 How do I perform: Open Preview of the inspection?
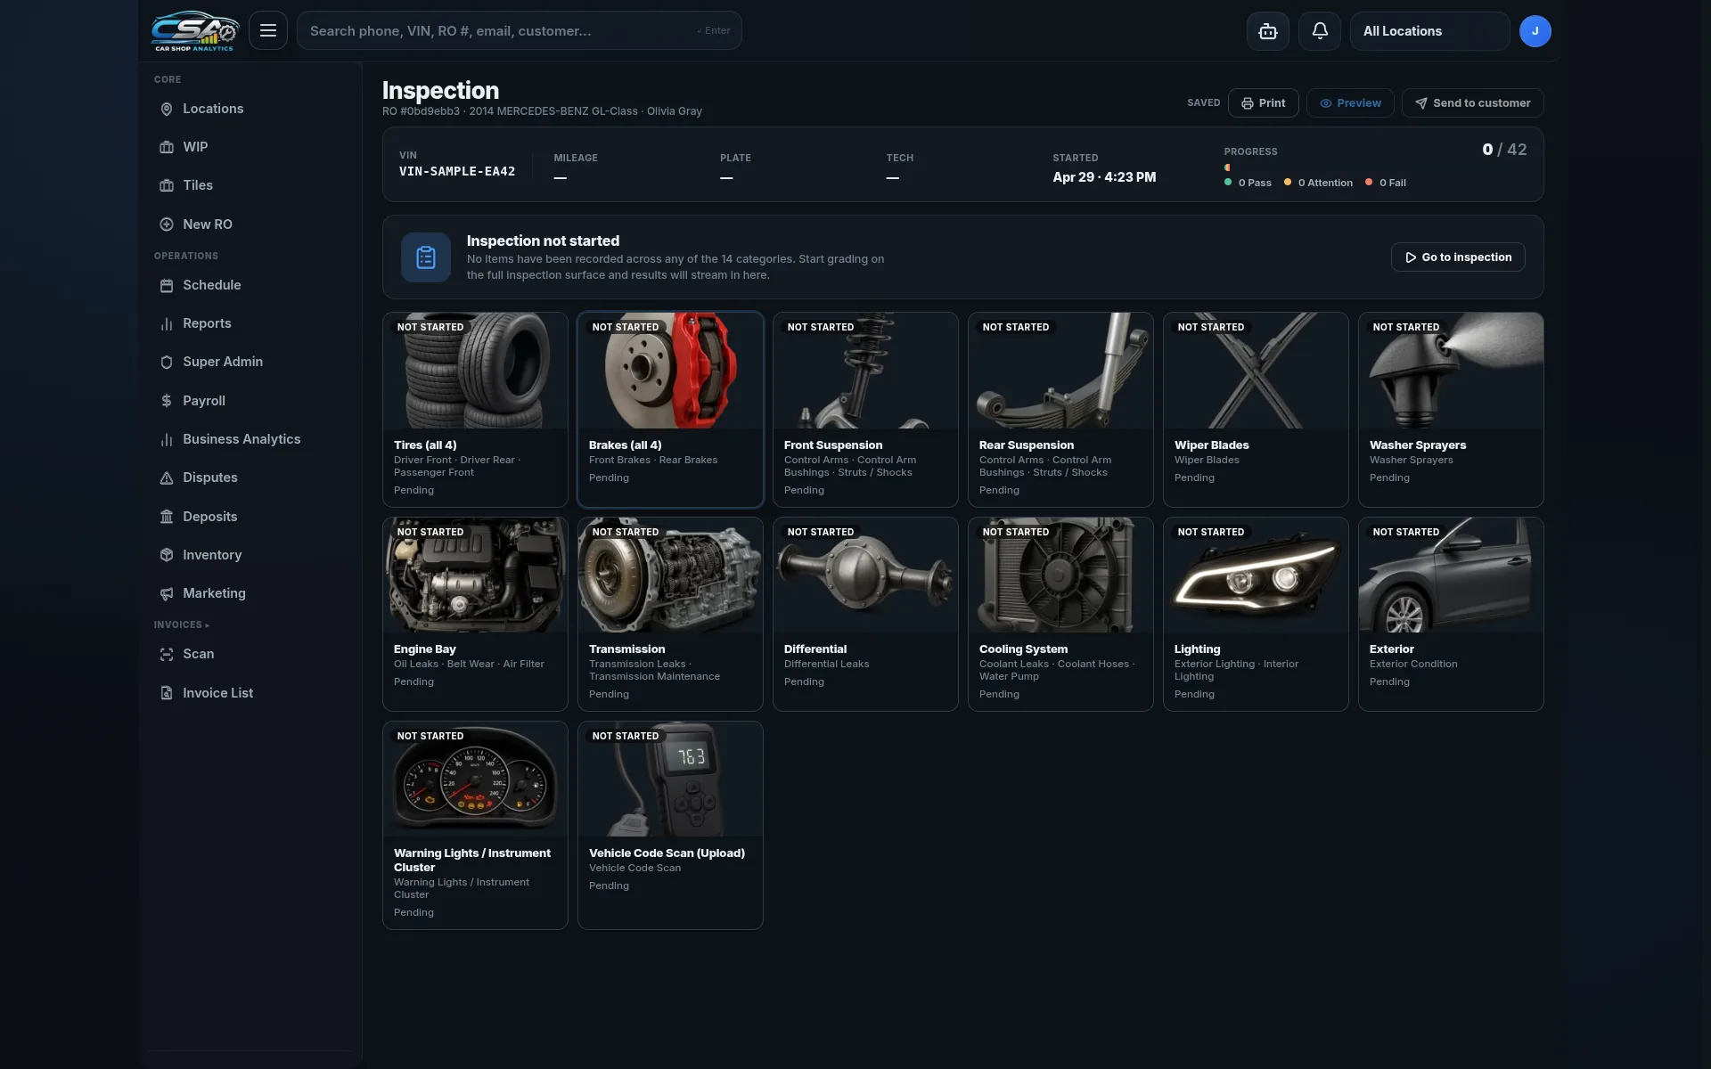click(1350, 103)
